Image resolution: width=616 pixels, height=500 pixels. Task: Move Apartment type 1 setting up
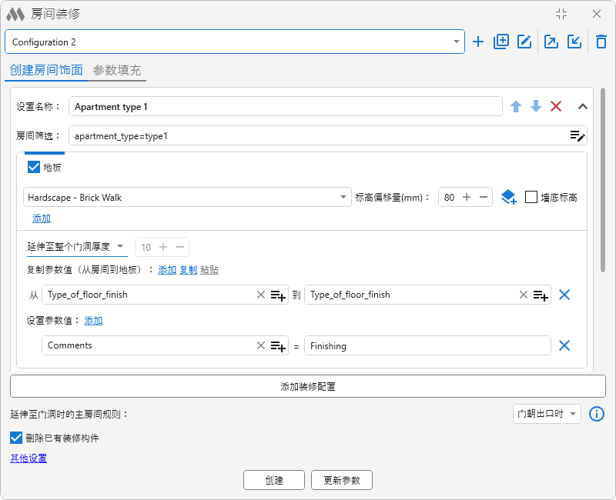click(516, 106)
